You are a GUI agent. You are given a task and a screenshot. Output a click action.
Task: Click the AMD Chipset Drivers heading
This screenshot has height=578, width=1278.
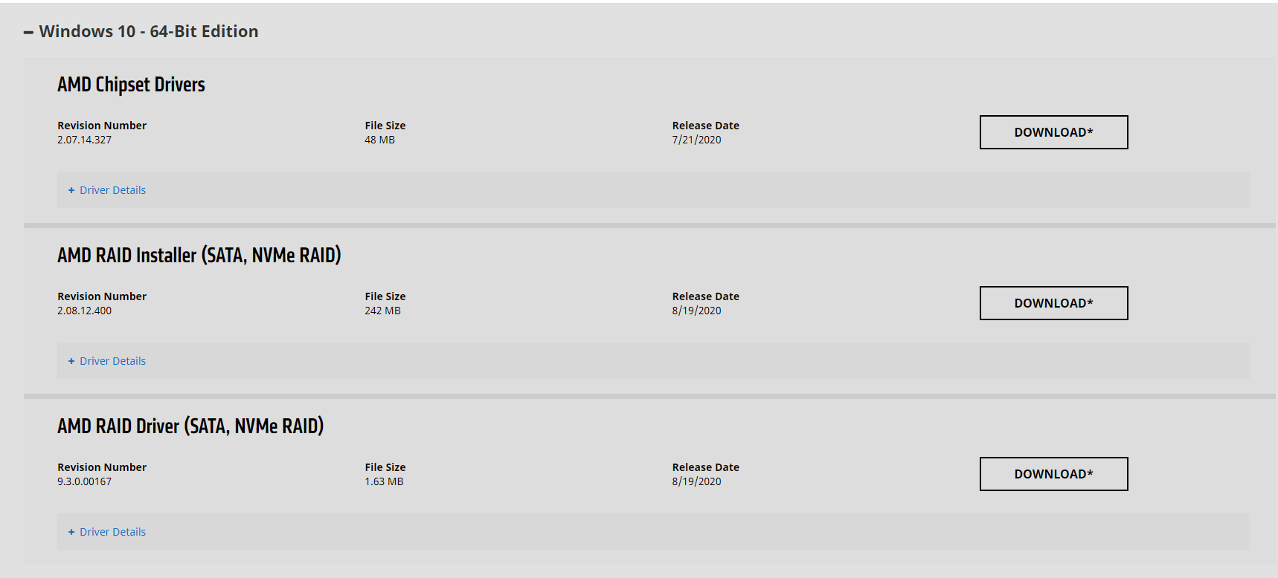131,85
